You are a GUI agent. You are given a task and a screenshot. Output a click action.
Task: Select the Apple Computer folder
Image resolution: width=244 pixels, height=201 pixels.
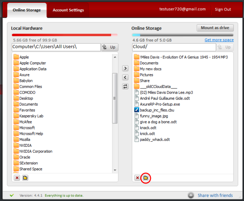pos(30,63)
